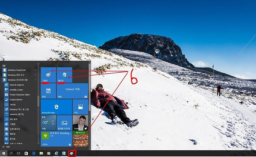Click the app list scrollbar thumb
The width and height of the screenshot is (256, 157).
tap(38, 101)
